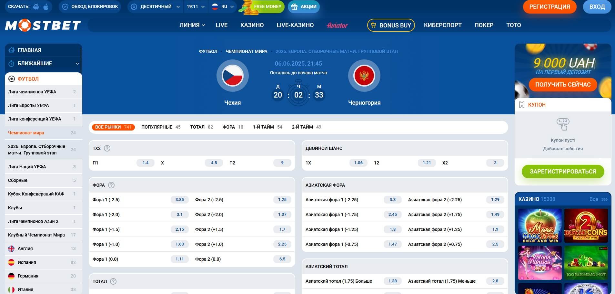The width and height of the screenshot is (615, 294).
Task: Open the Казино section
Action: (252, 25)
